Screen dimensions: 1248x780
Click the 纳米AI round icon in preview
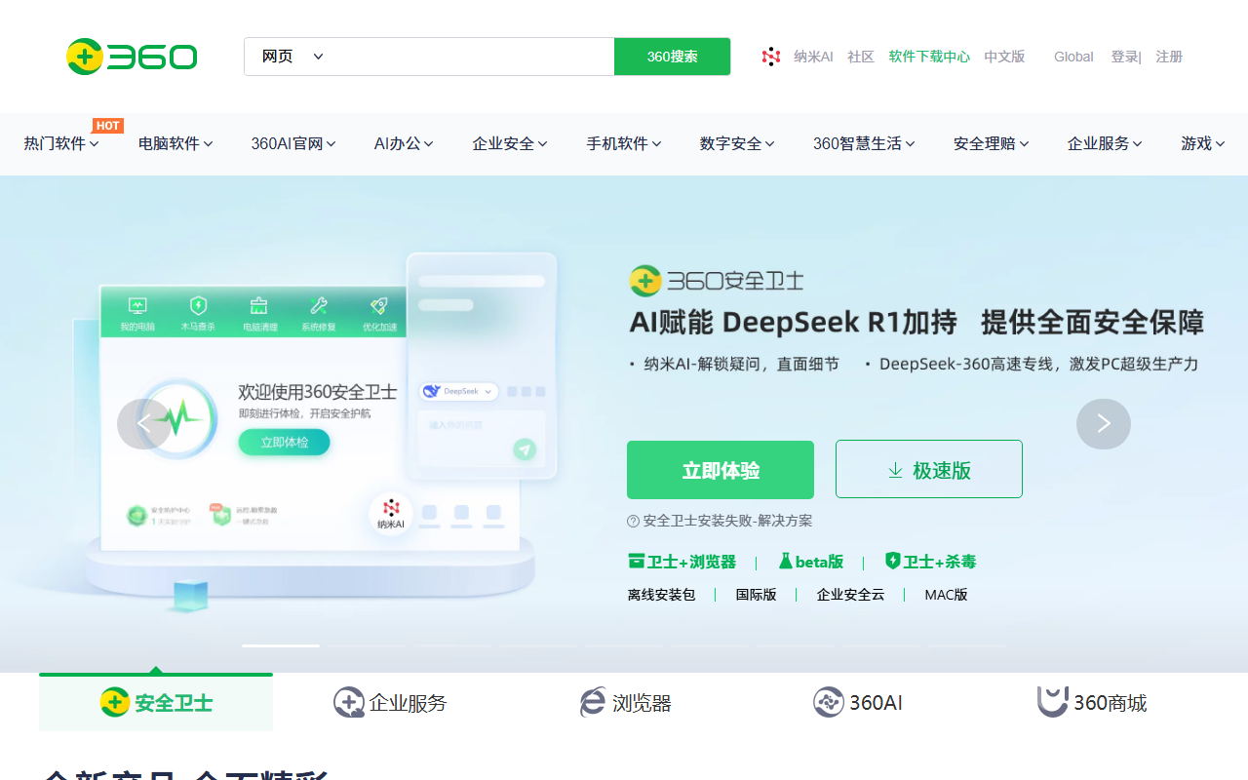391,513
